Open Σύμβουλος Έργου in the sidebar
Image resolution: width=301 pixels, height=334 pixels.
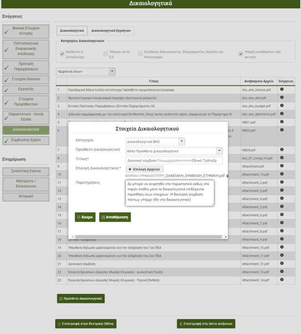pyautogui.click(x=26, y=141)
